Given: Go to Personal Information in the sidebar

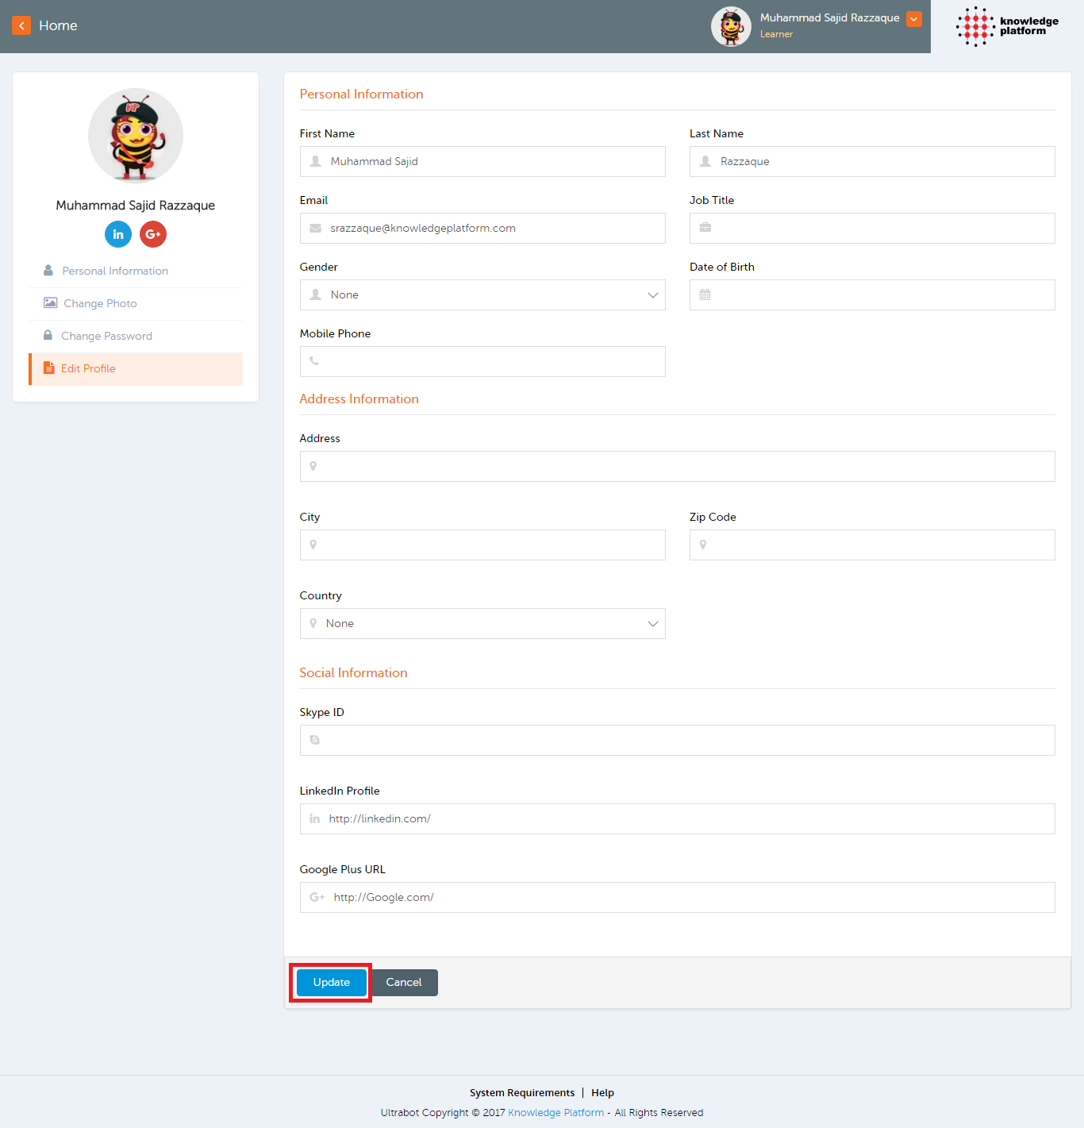Looking at the screenshot, I should click(115, 271).
